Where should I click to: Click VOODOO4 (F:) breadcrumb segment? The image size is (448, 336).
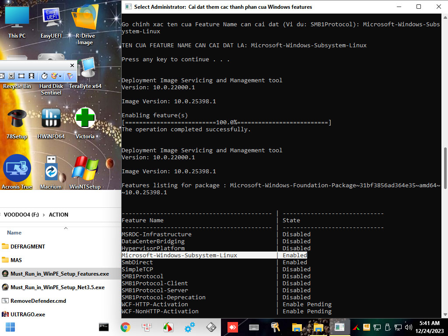[x=21, y=214]
